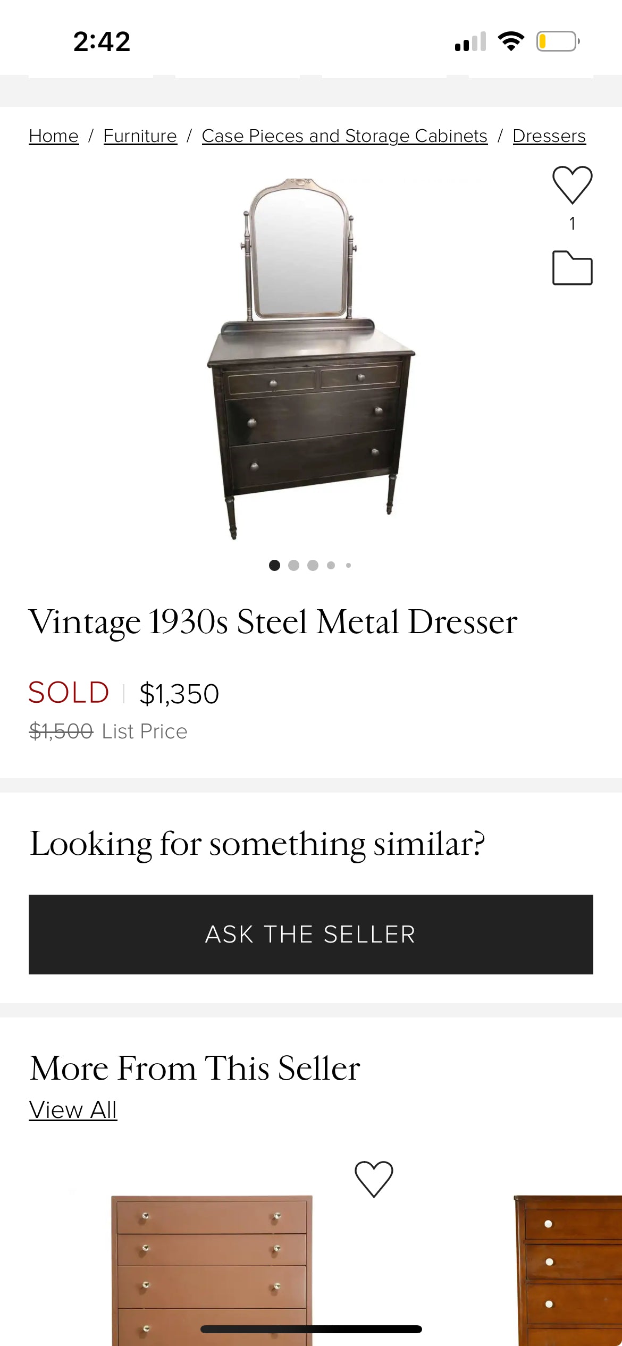Go to the Home breadcrumb
The image size is (622, 1346).
pyautogui.click(x=54, y=136)
